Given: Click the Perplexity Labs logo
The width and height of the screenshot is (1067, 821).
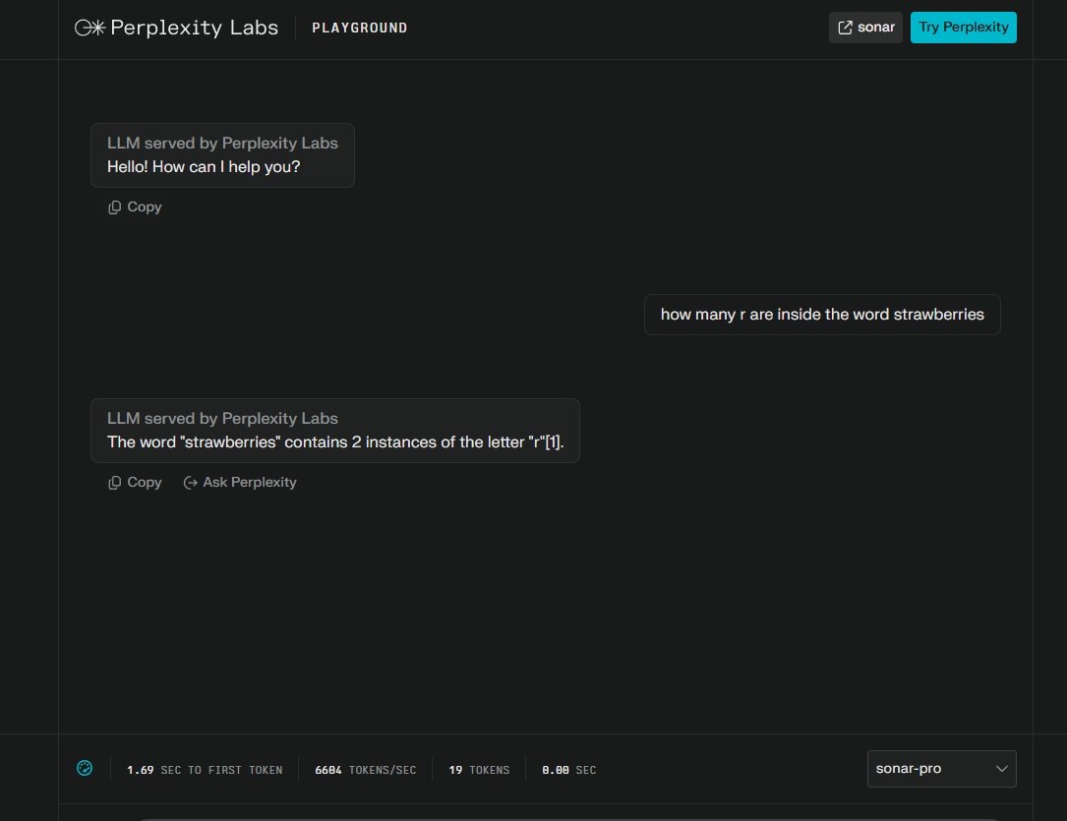Looking at the screenshot, I should pos(176,28).
